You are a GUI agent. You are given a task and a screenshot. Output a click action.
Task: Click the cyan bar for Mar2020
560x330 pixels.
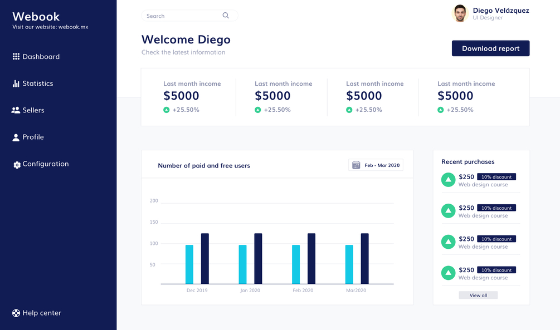pos(349,264)
